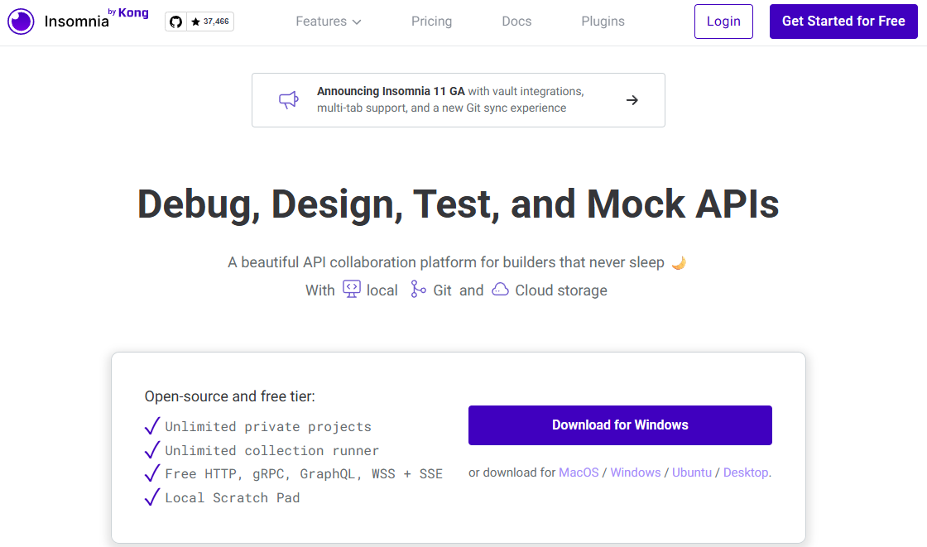
Task: Choose the Desktop download link
Action: click(745, 473)
